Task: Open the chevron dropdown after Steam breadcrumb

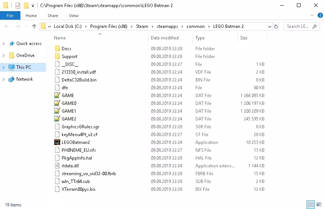Action: point(152,26)
